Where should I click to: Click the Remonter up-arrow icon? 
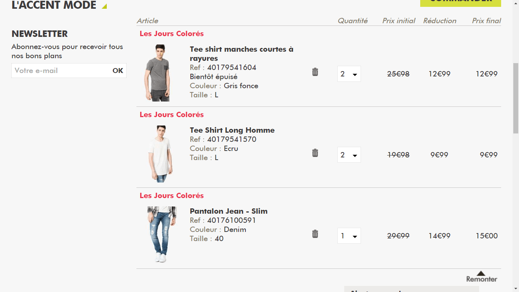click(481, 273)
